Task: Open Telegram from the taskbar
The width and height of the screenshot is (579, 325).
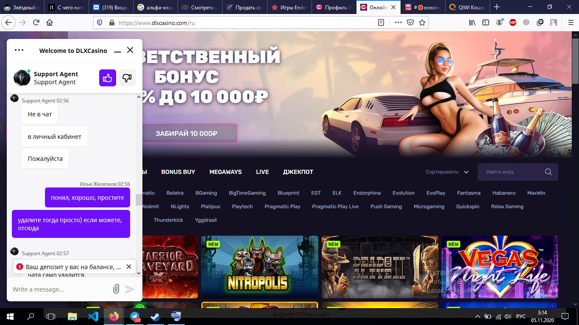Action: pos(135,316)
